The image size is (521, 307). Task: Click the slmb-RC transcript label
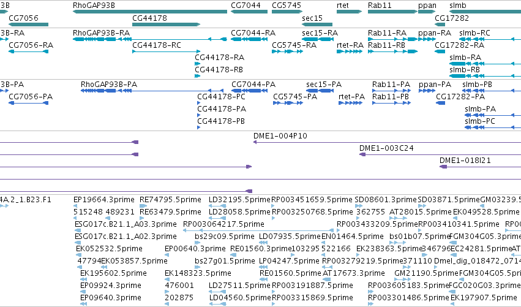coord(474,33)
